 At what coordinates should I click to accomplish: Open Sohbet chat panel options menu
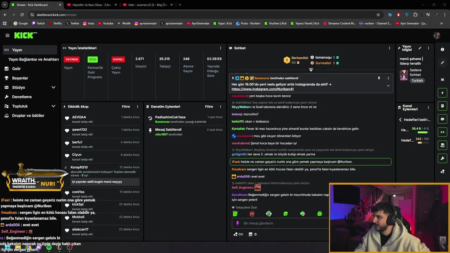pyautogui.click(x=389, y=48)
